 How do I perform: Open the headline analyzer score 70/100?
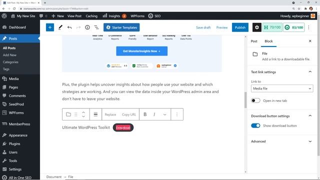[272, 27]
